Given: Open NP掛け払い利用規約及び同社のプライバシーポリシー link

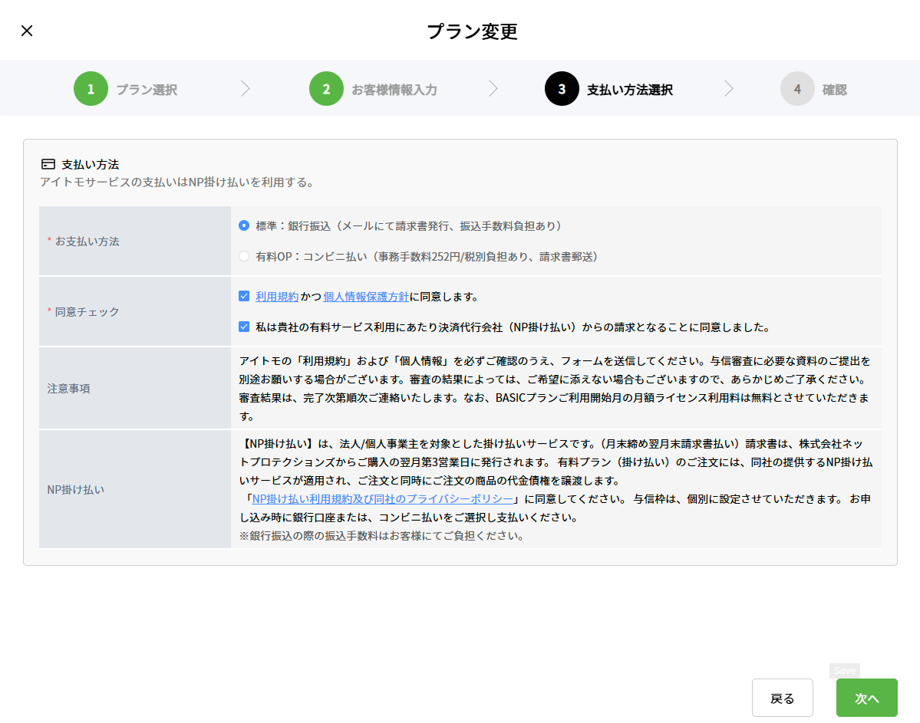Looking at the screenshot, I should (x=383, y=499).
